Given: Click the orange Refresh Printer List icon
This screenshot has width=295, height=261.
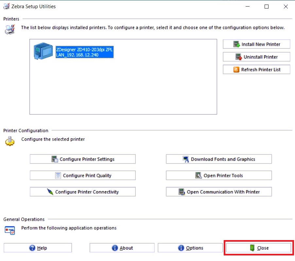Looking at the screenshot, I should click(x=236, y=70).
